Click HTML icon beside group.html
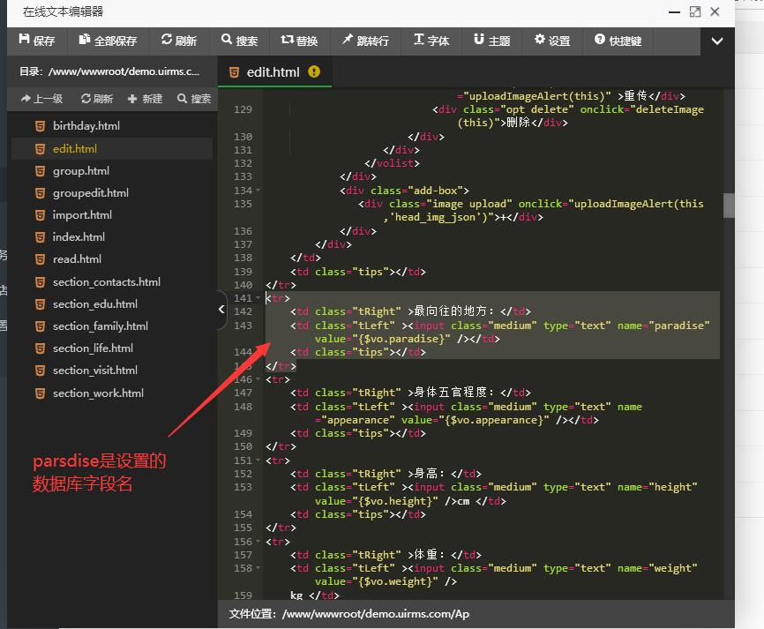764x629 pixels. pyautogui.click(x=41, y=171)
